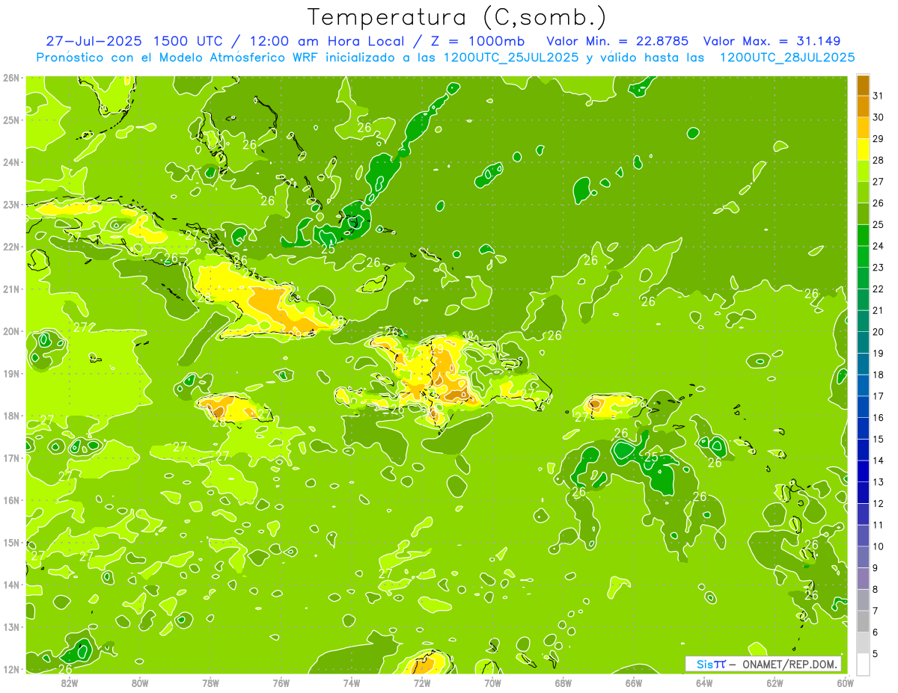Click the 72W longitude axis label

coord(422,683)
